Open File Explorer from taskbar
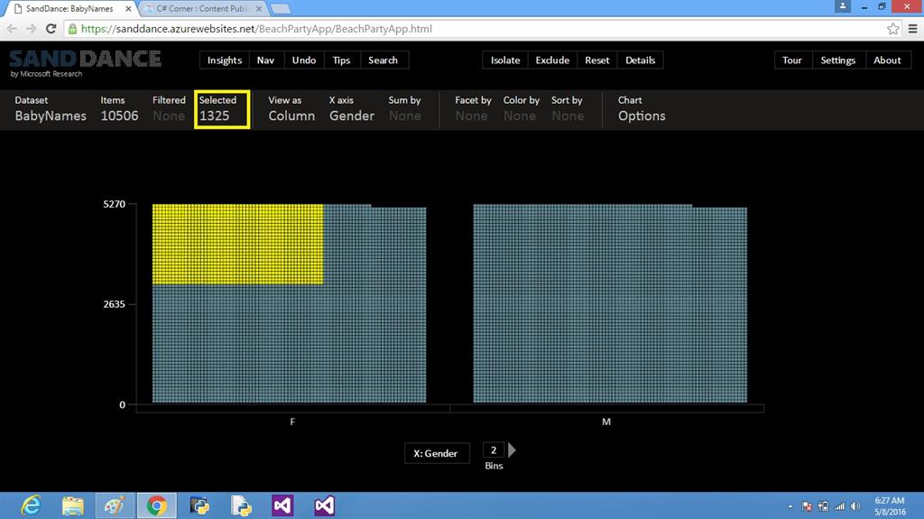This screenshot has width=924, height=519. (x=73, y=505)
